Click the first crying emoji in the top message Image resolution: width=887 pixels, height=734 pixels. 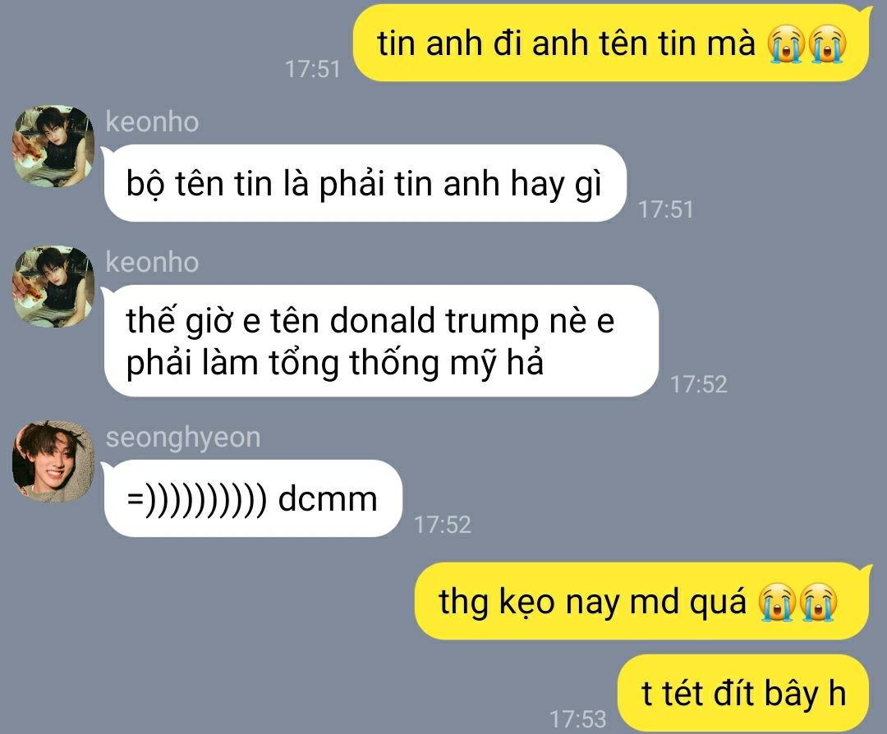point(786,44)
